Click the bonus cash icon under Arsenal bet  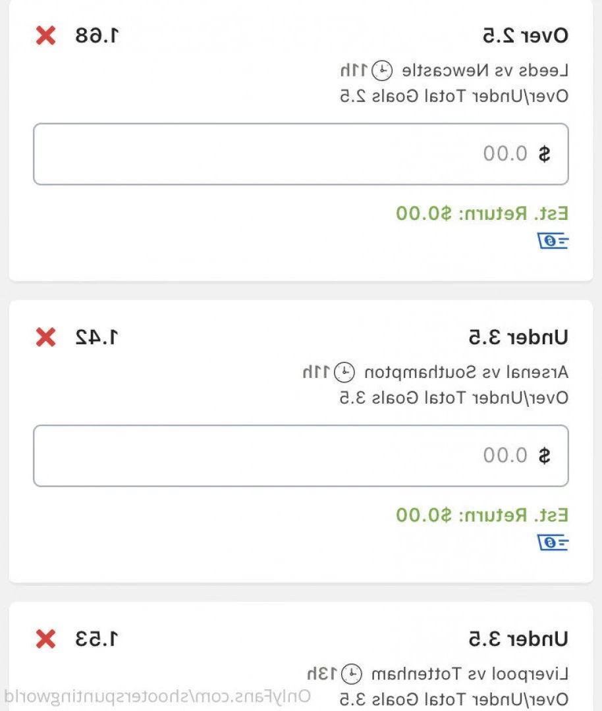[553, 542]
